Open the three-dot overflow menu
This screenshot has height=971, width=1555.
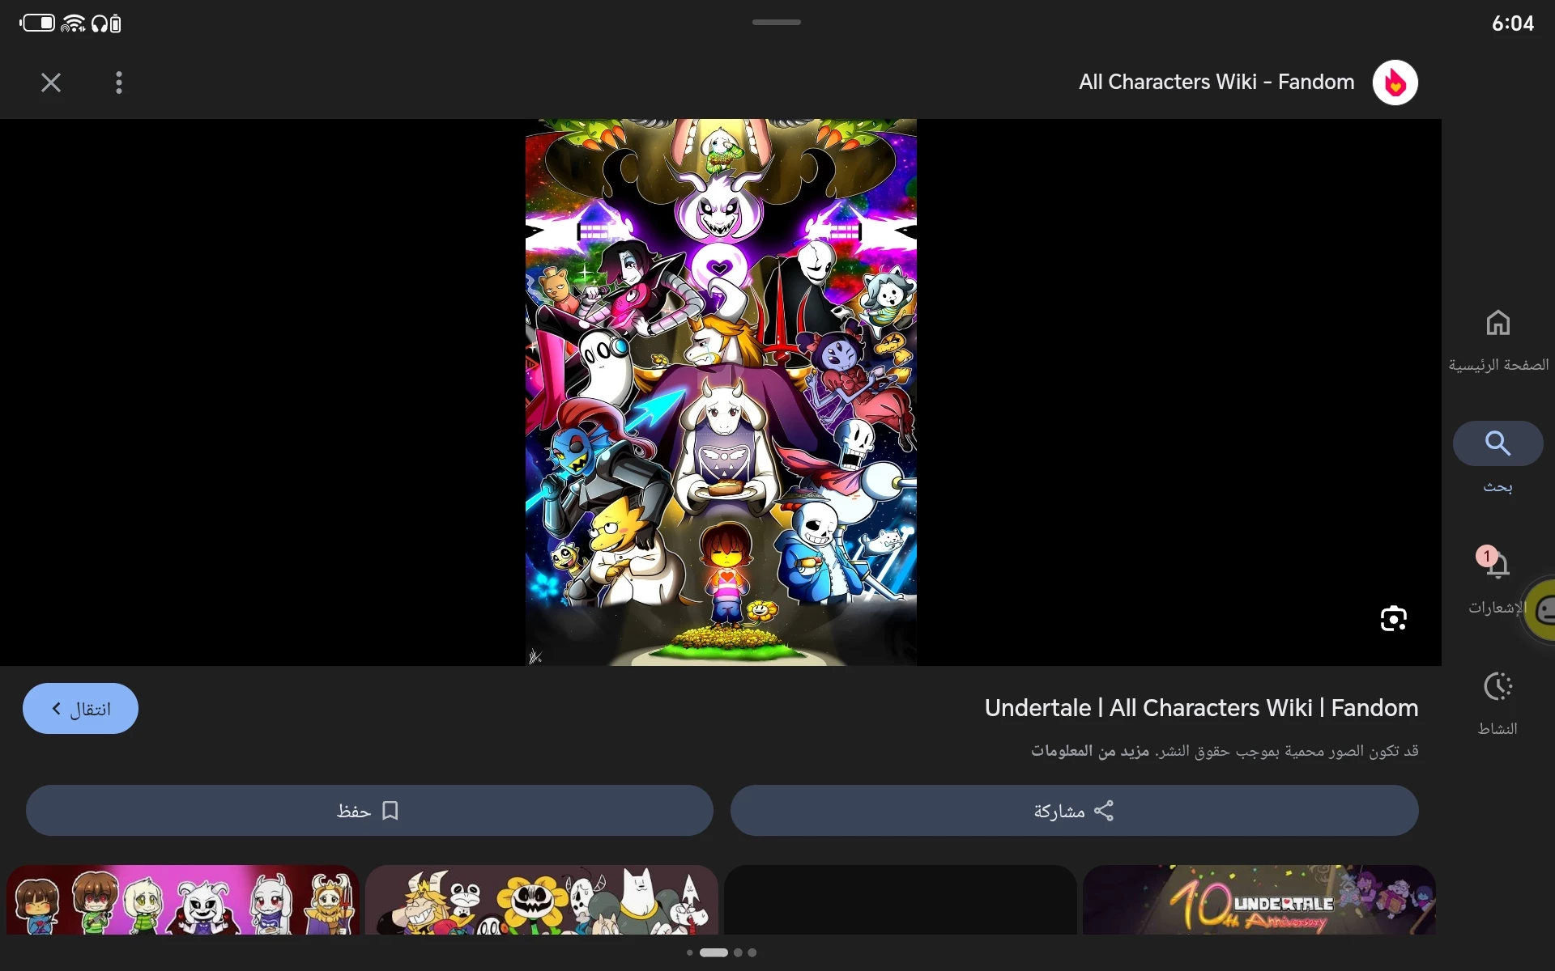click(119, 83)
